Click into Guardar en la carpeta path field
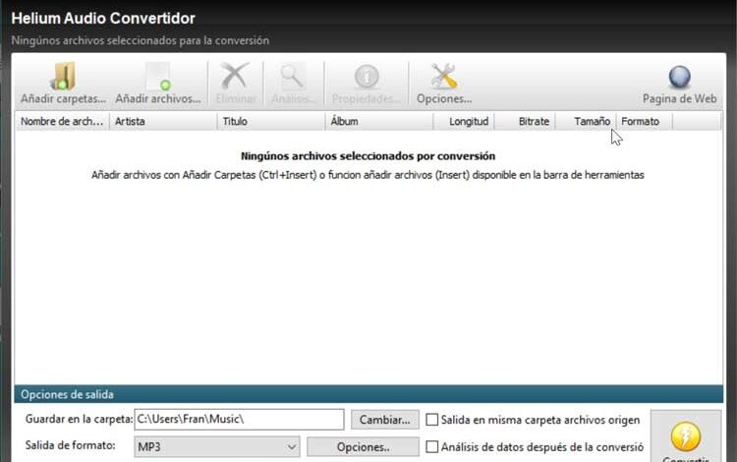 tap(239, 419)
